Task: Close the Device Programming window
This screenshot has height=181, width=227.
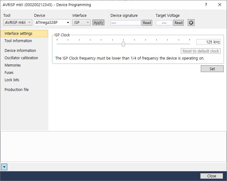Action: point(220,5)
